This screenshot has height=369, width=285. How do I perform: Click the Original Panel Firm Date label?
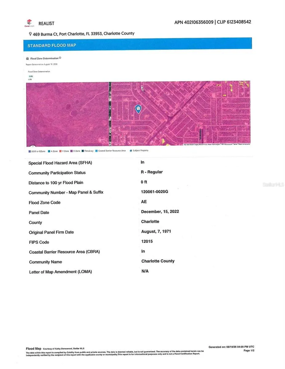click(51, 232)
